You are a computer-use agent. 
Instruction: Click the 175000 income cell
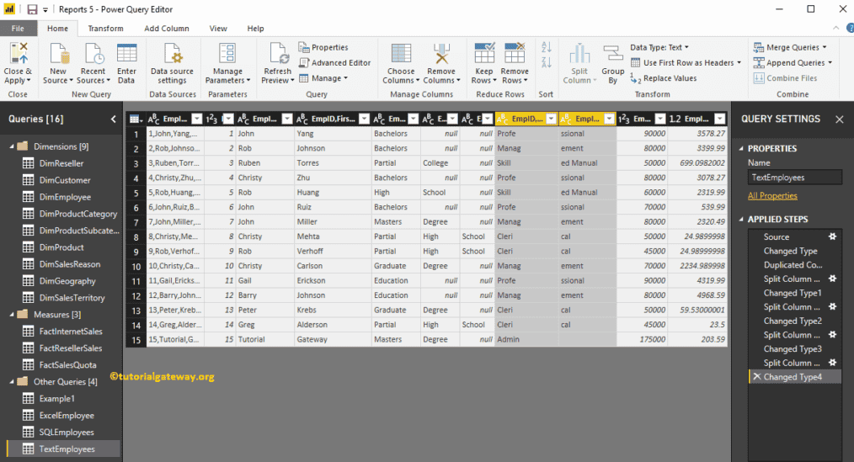pyautogui.click(x=642, y=340)
